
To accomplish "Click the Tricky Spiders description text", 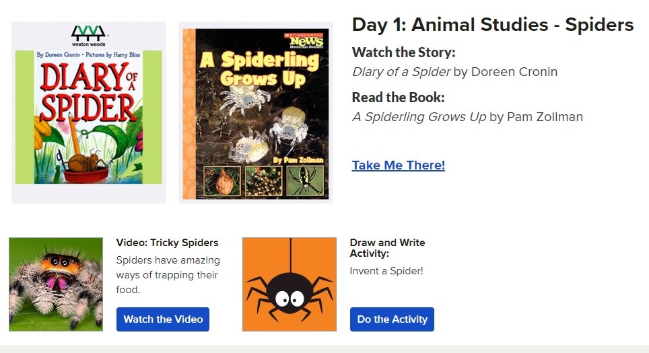I will 168,275.
